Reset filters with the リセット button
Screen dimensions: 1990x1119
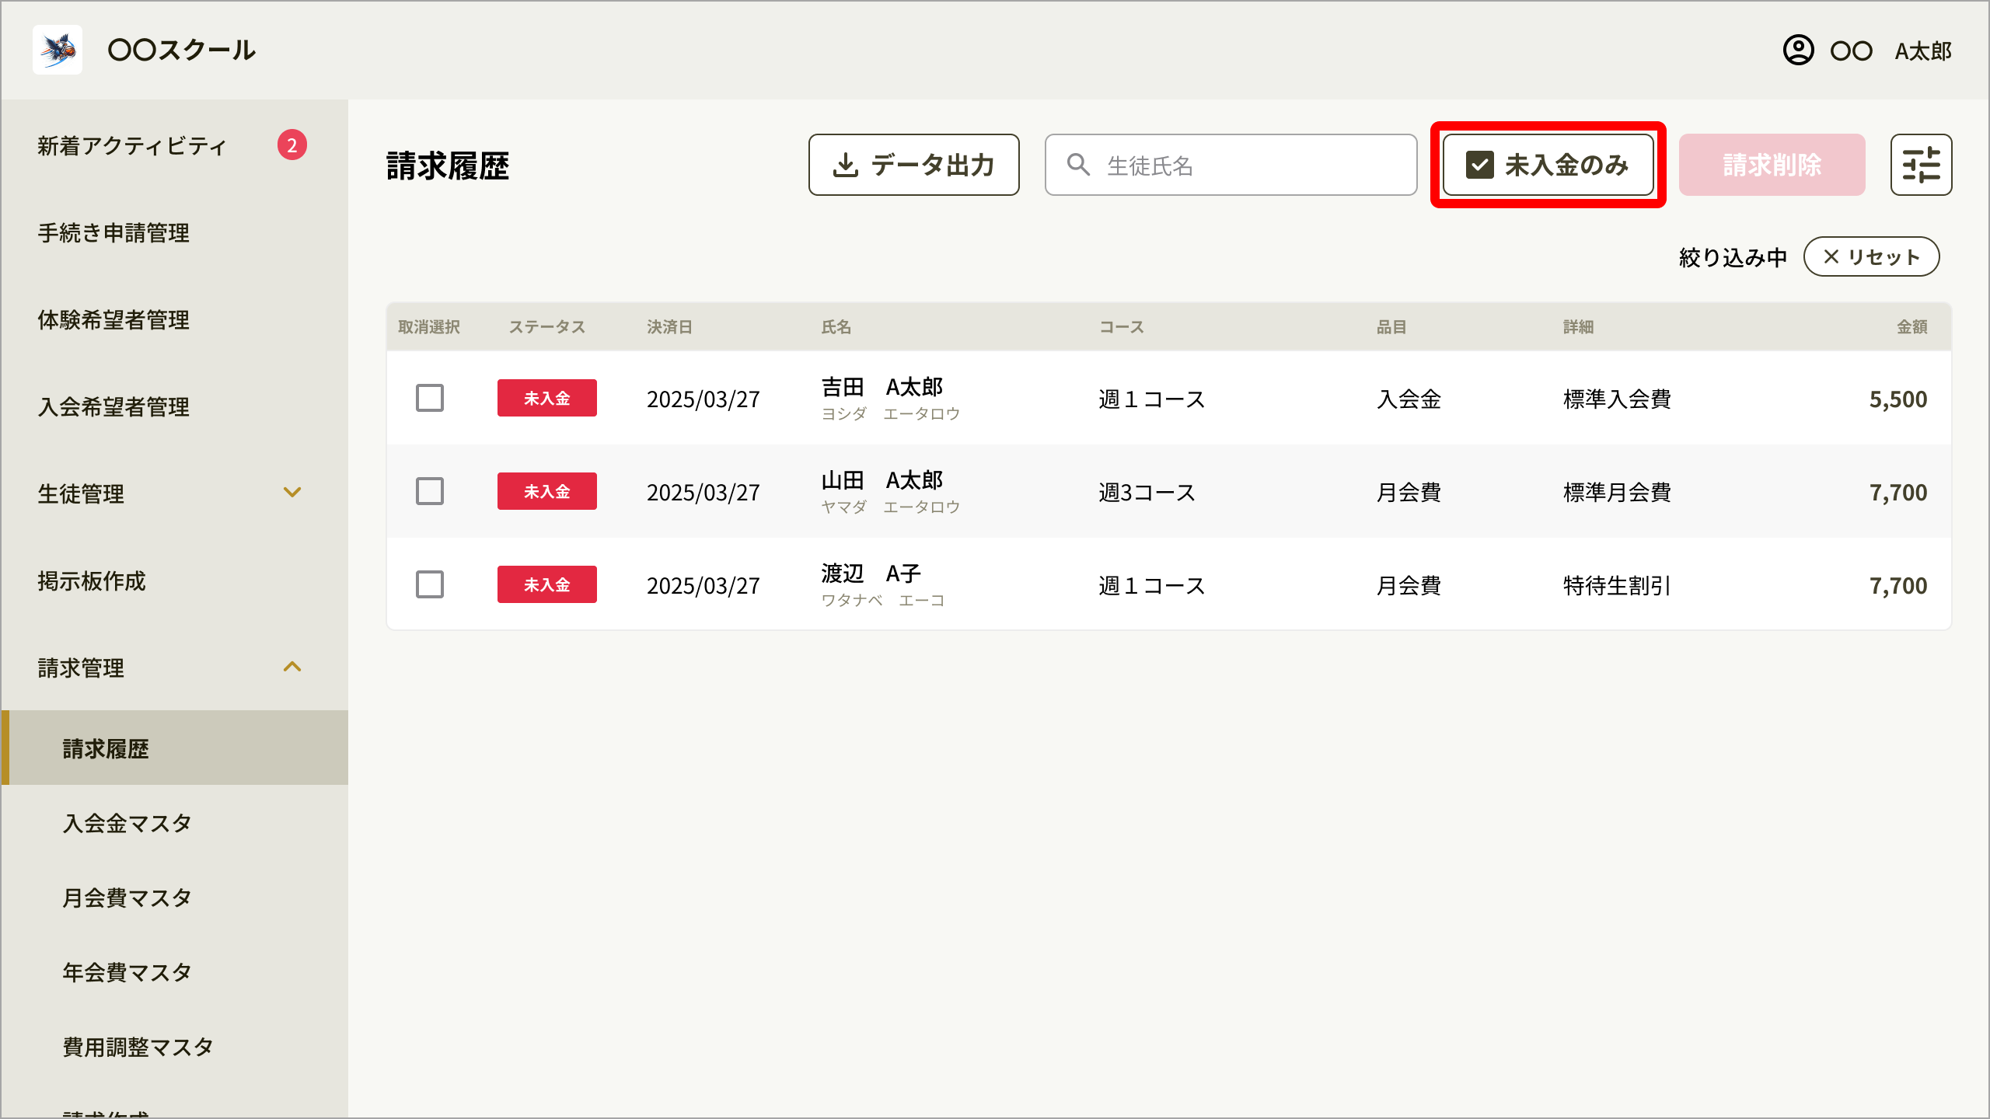(x=1871, y=256)
